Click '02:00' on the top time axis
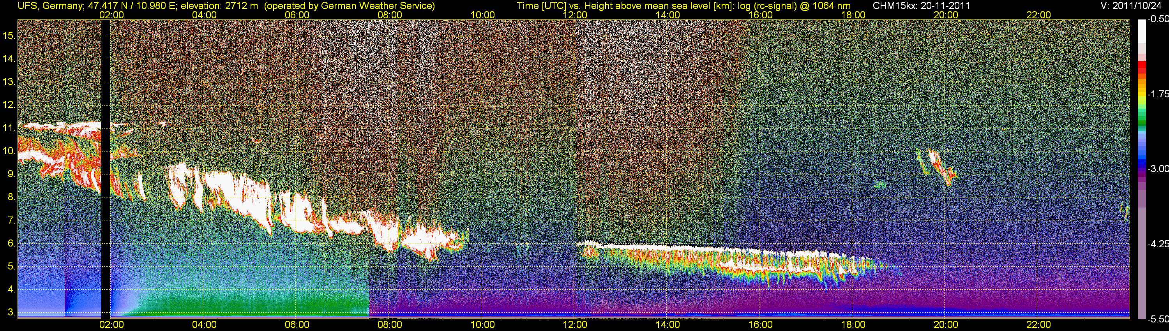The width and height of the screenshot is (1169, 331). pyautogui.click(x=111, y=15)
